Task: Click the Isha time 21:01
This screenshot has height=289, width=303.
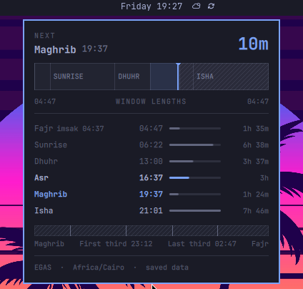Action: (x=151, y=210)
